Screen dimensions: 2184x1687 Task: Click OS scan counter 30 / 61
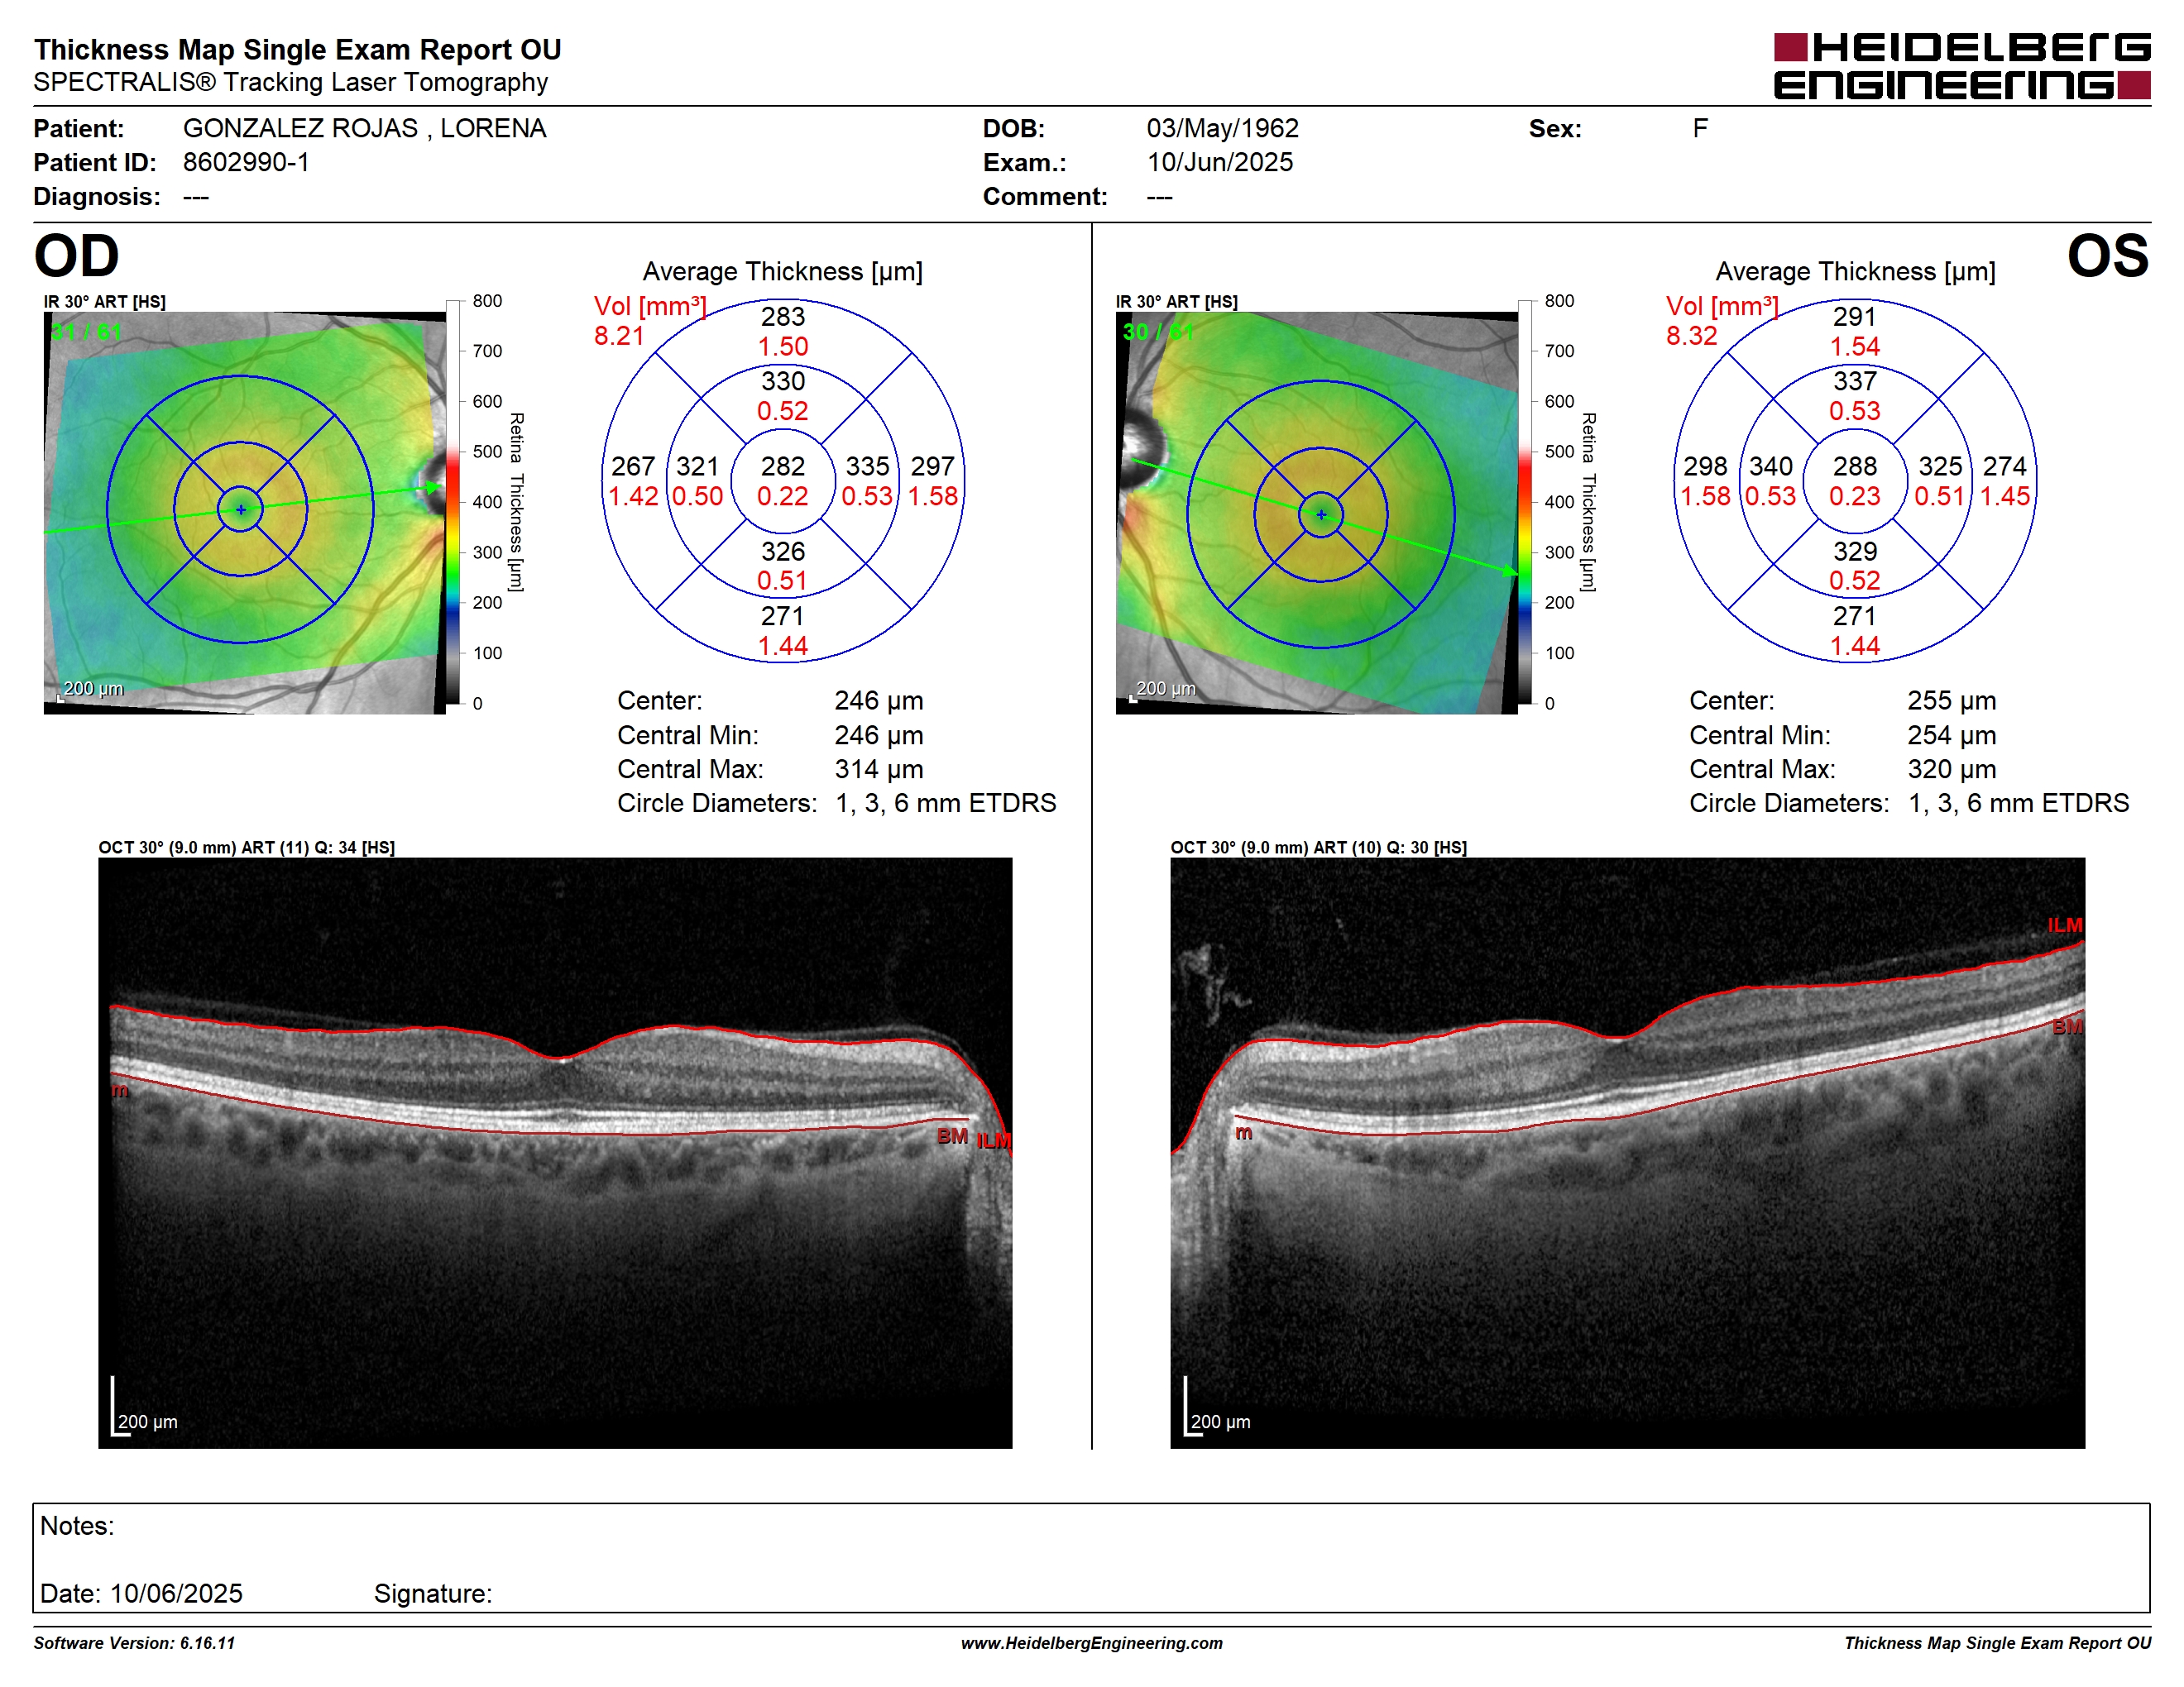coord(1158,332)
